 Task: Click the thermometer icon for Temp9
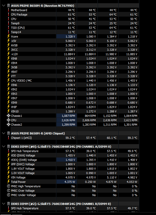[9, 23]
